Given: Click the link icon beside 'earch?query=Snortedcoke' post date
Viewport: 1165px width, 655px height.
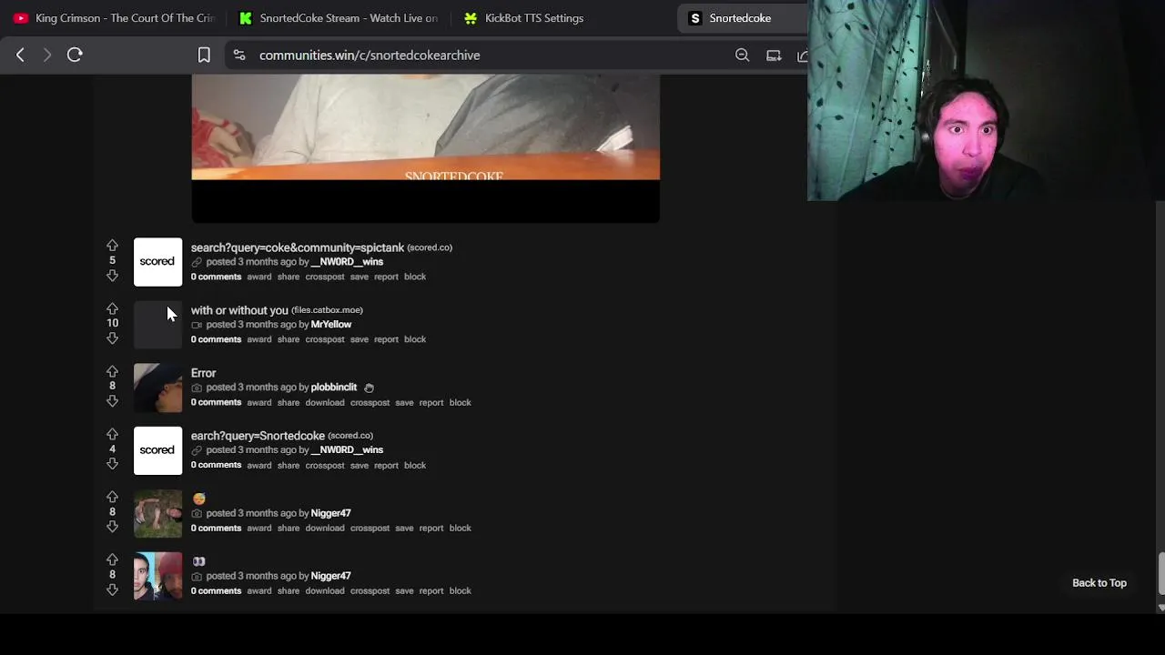Looking at the screenshot, I should 197,450.
